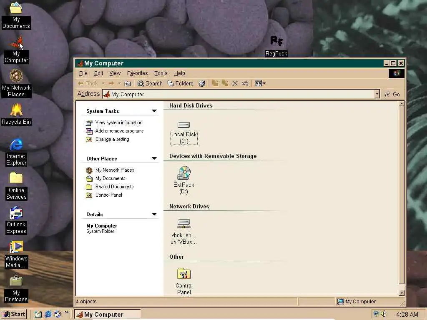427x320 pixels.
Task: Click Change a setting link
Action: (112, 139)
